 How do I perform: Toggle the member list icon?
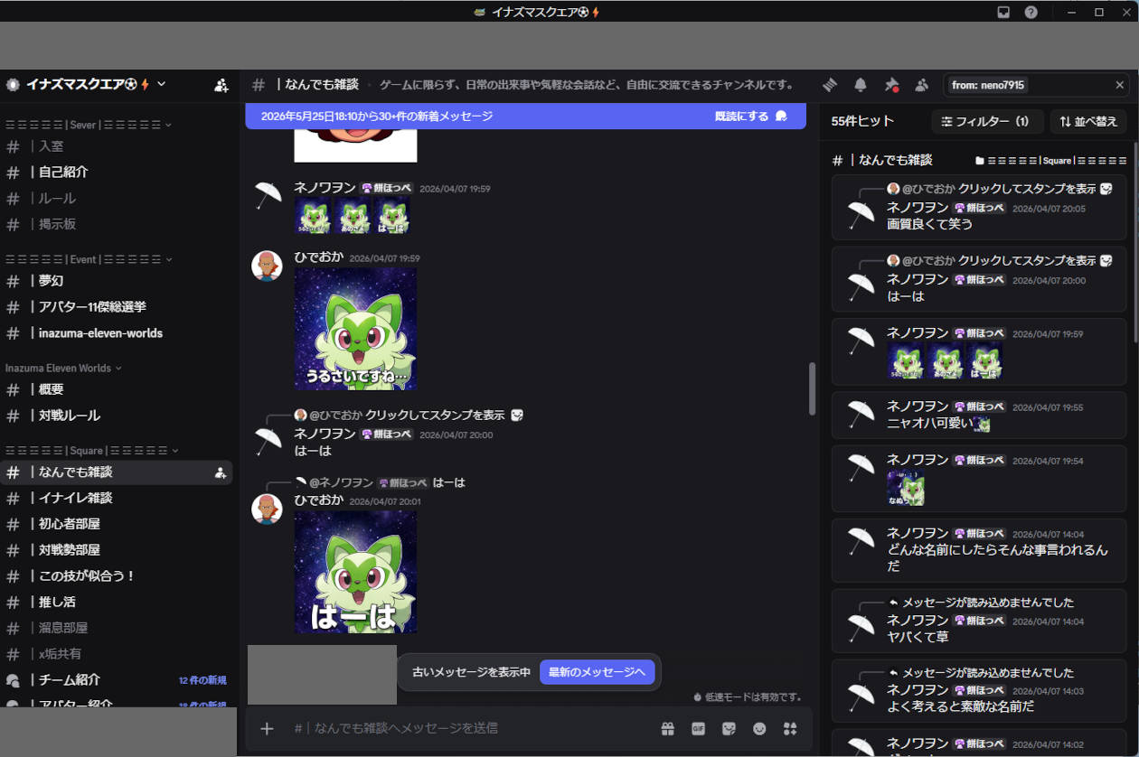point(921,85)
